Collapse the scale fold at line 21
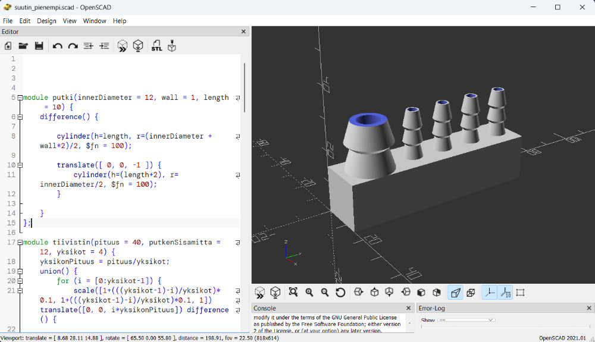Screen dimensions: 595x342 click(20, 291)
